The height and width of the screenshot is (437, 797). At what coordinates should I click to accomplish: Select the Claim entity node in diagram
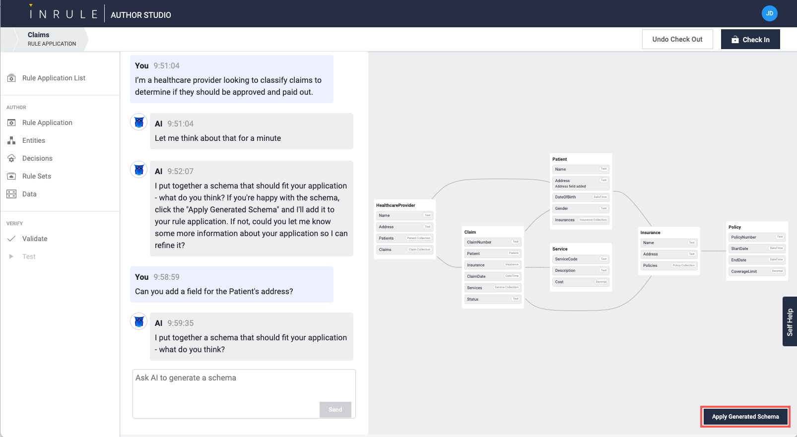(x=470, y=232)
